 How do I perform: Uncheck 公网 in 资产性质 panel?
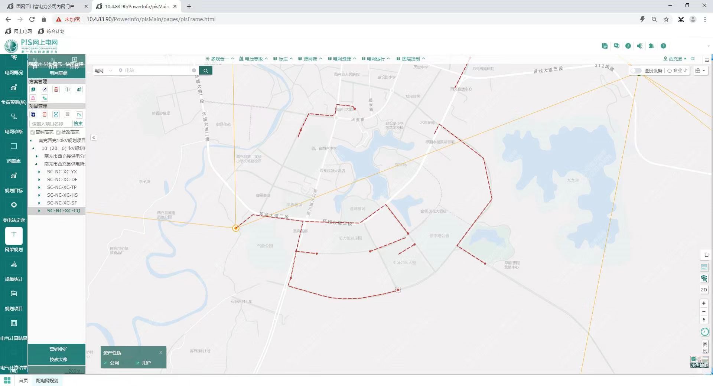coord(105,363)
